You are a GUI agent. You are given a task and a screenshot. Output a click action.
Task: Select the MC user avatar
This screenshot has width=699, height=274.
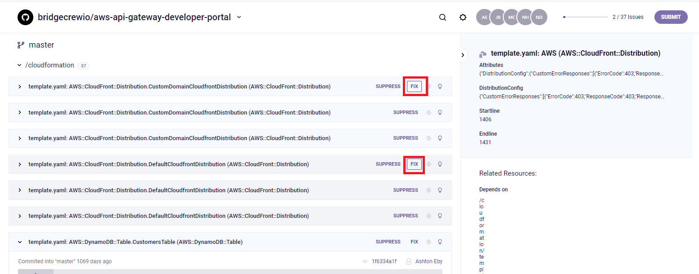pyautogui.click(x=512, y=17)
